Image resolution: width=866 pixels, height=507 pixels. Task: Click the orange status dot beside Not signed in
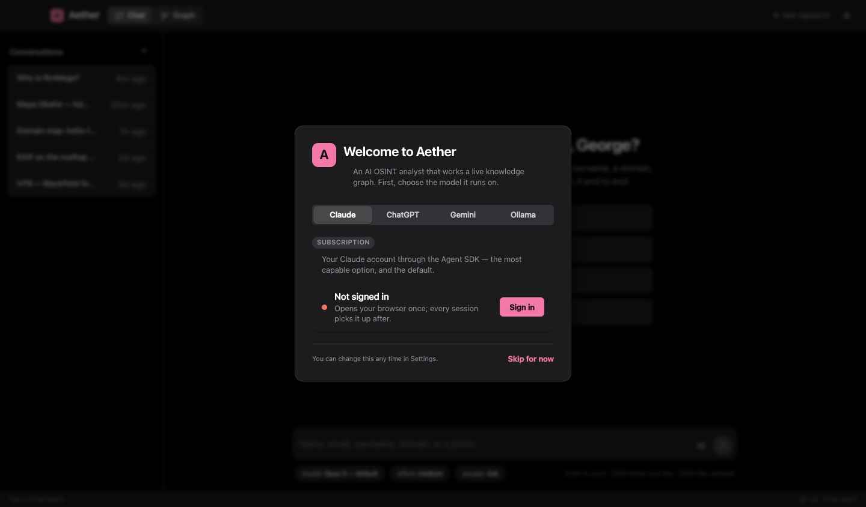tap(325, 308)
